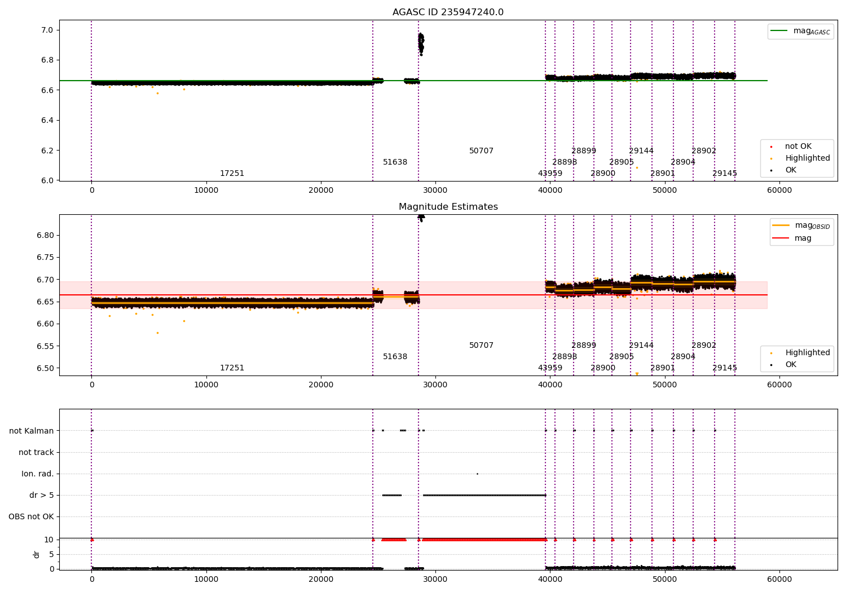Click the 6.60 y-axis tick label
Viewport: 846px width, 592px height.
click(45, 324)
